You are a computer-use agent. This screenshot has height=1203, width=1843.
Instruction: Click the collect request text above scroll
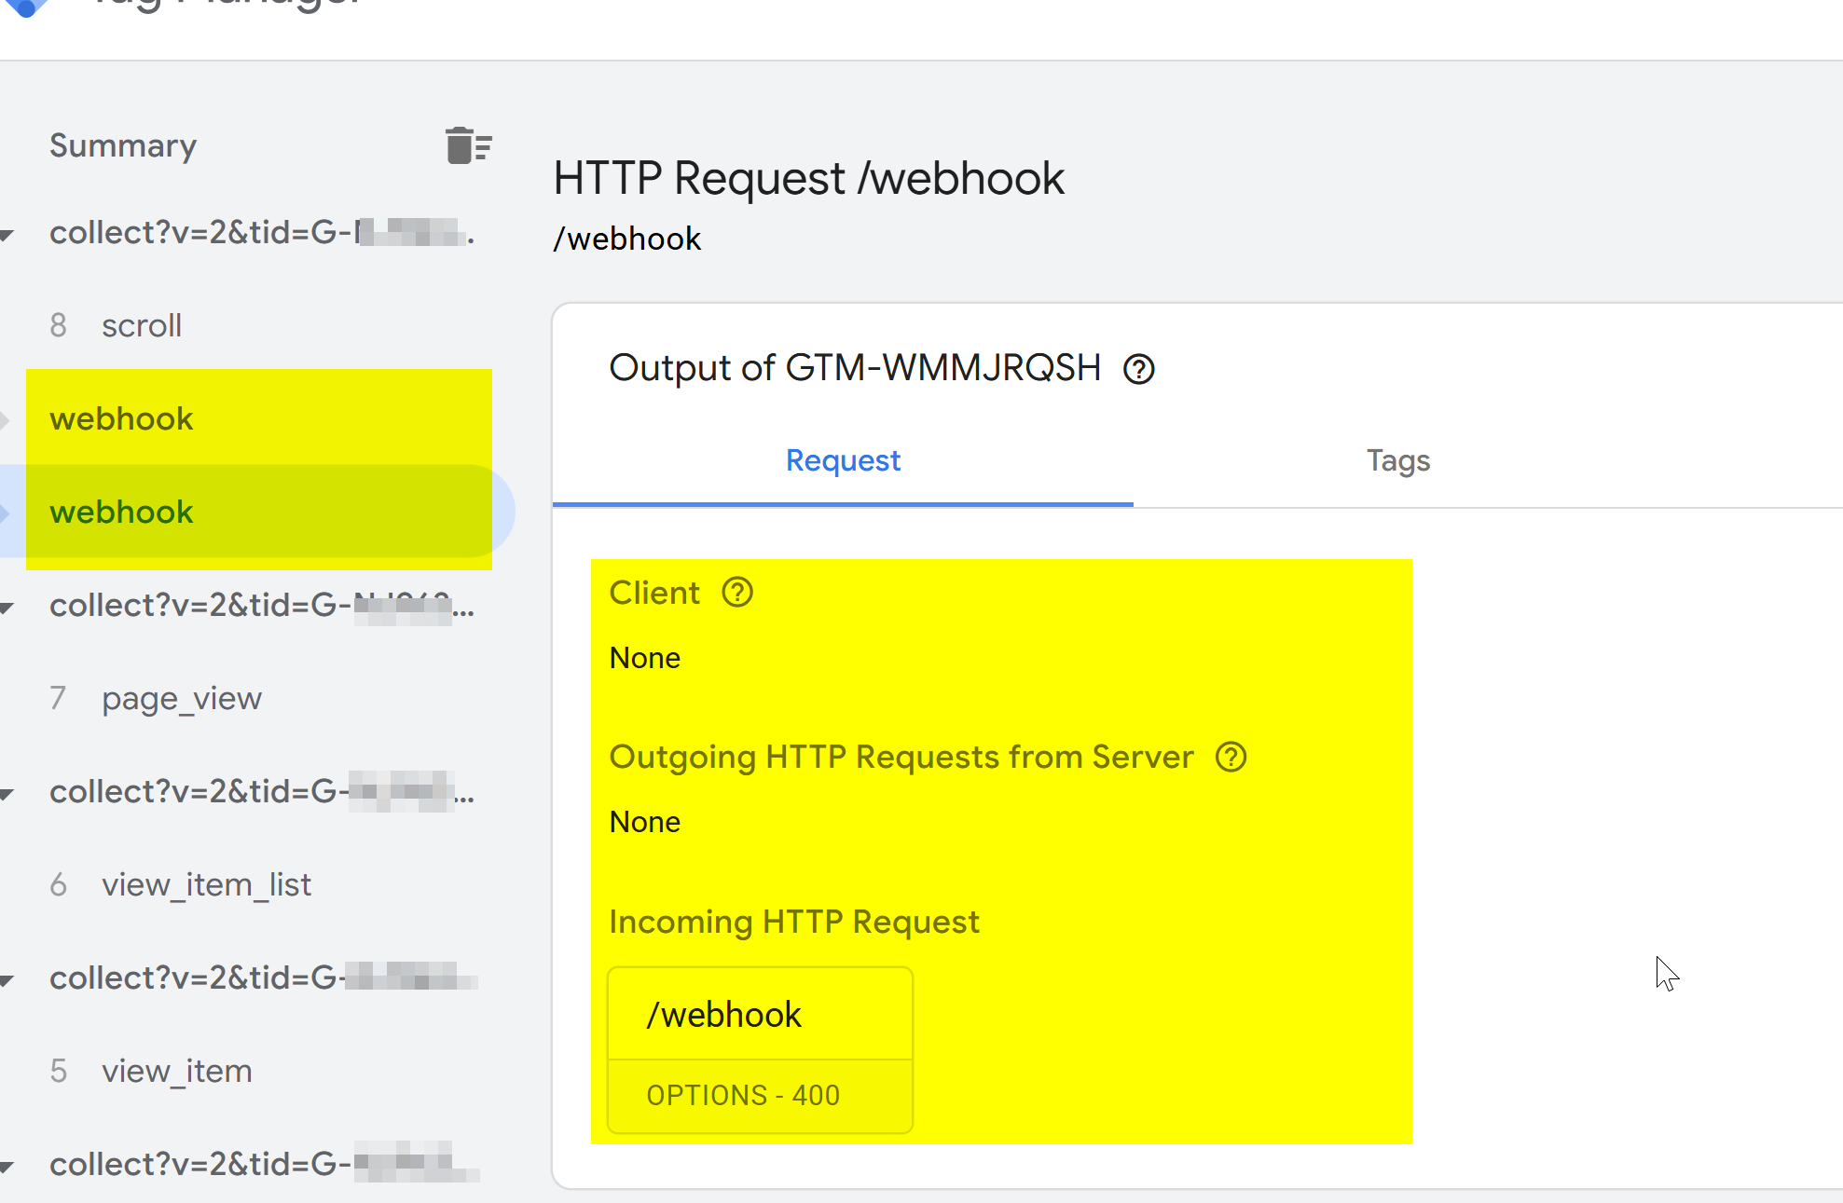pos(262,233)
